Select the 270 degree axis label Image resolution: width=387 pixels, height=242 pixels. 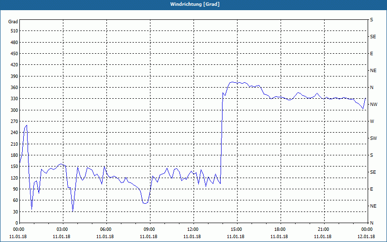(15, 121)
